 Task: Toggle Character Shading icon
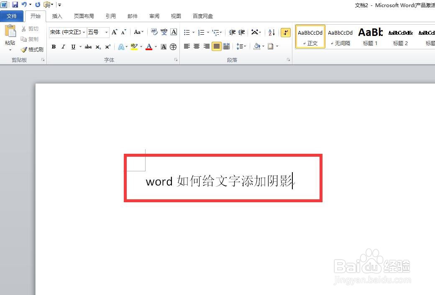point(164,47)
